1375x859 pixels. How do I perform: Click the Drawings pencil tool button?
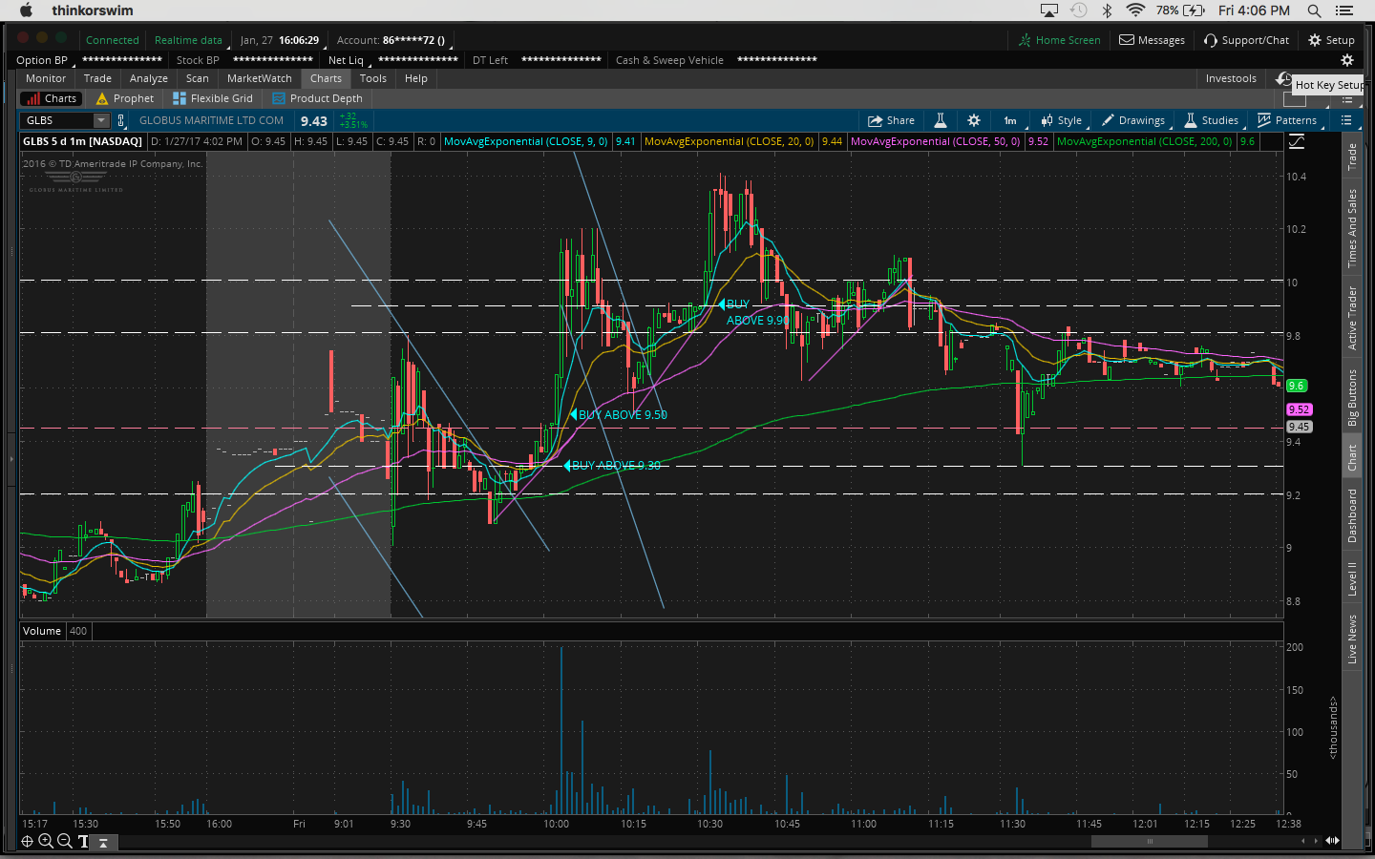pyautogui.click(x=1132, y=120)
